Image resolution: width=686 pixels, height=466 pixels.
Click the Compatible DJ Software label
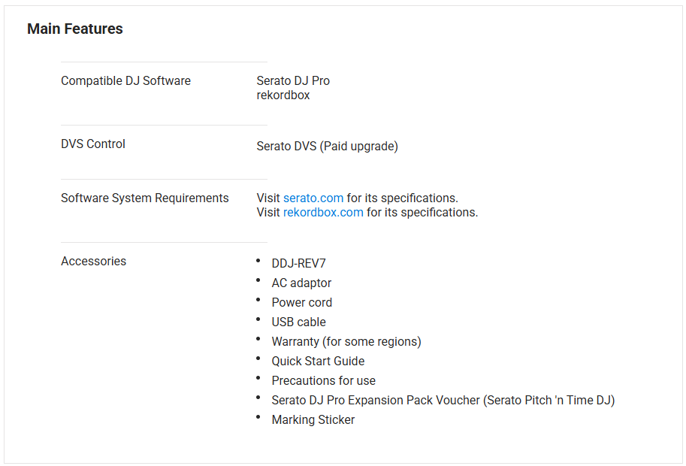tap(125, 81)
